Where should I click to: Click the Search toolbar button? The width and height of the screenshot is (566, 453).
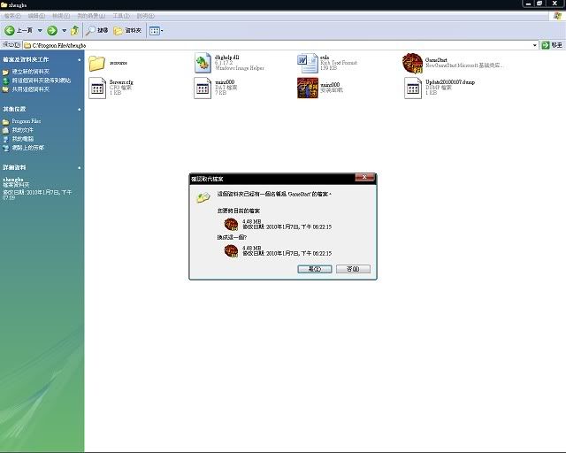[x=96, y=30]
